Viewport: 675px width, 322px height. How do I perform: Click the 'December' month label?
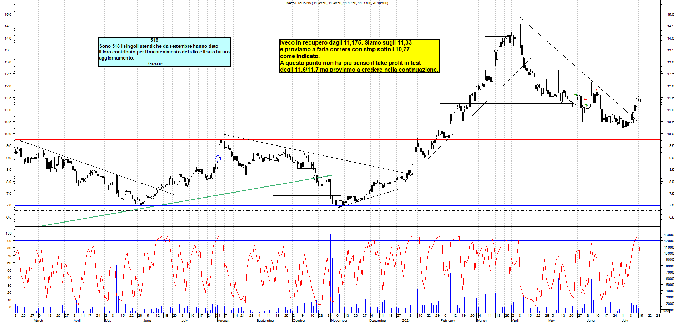pos(378,320)
